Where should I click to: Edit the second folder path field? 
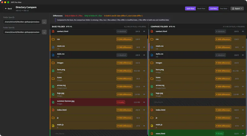point(22,32)
